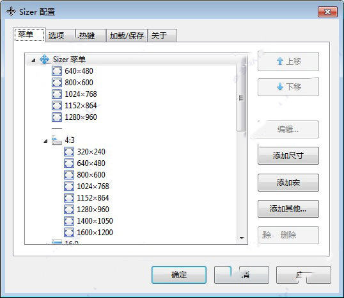
Task: Select the separator item below 1280×960
Action: (57, 128)
